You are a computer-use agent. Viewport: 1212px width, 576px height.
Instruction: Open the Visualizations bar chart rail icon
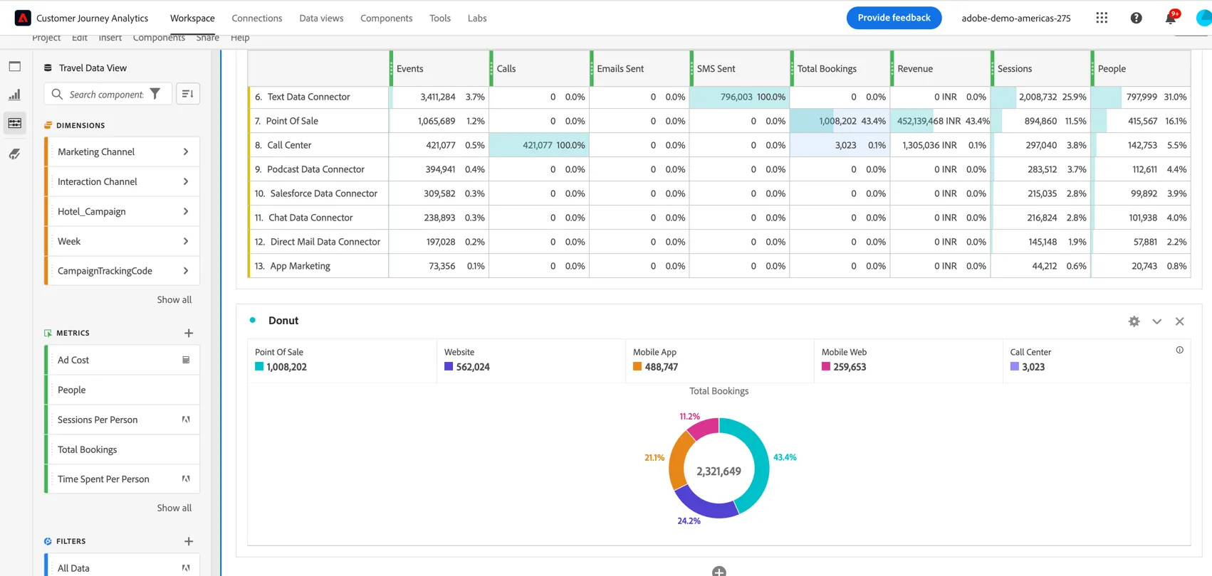(15, 95)
